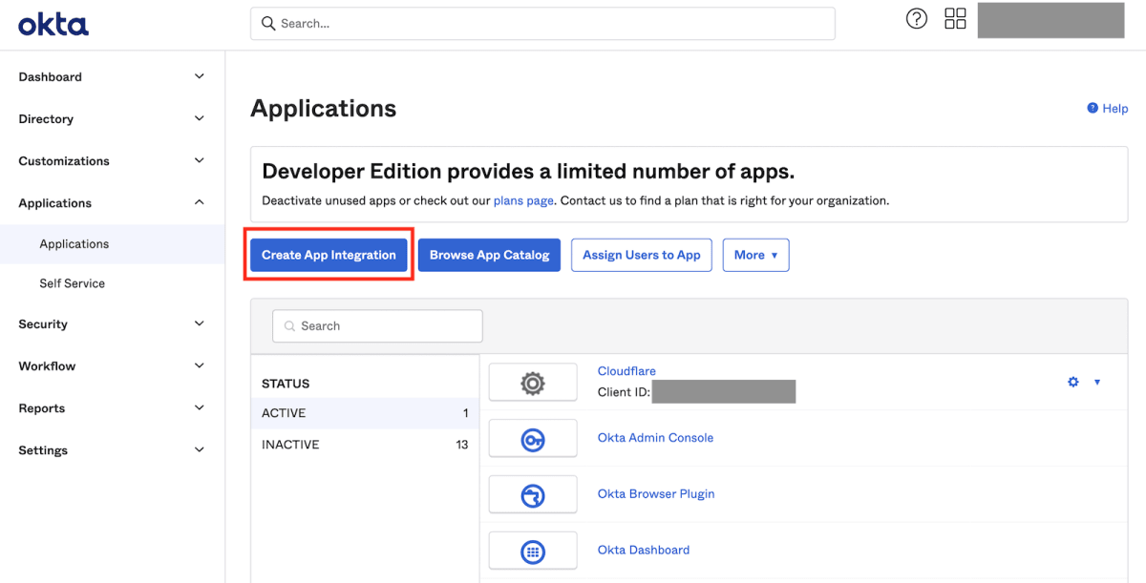Click the Okta Browser Plugin app icon
This screenshot has width=1146, height=583.
pos(532,493)
